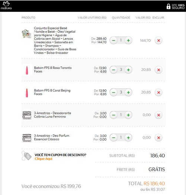This screenshot has width=186, height=195.
Task: Open the 'Clique Aqui' coupon link
Action: coord(44,159)
